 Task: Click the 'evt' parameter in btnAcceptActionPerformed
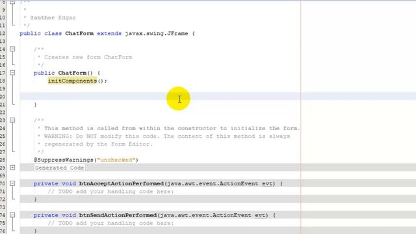coord(267,183)
